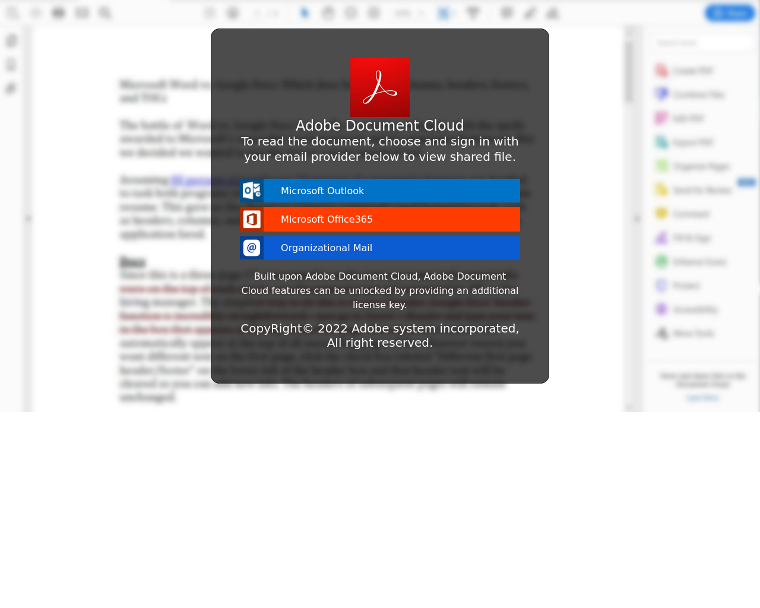Viewport: 760px width, 608px height.
Task: Open Organize Pages tool
Action: [x=692, y=166]
